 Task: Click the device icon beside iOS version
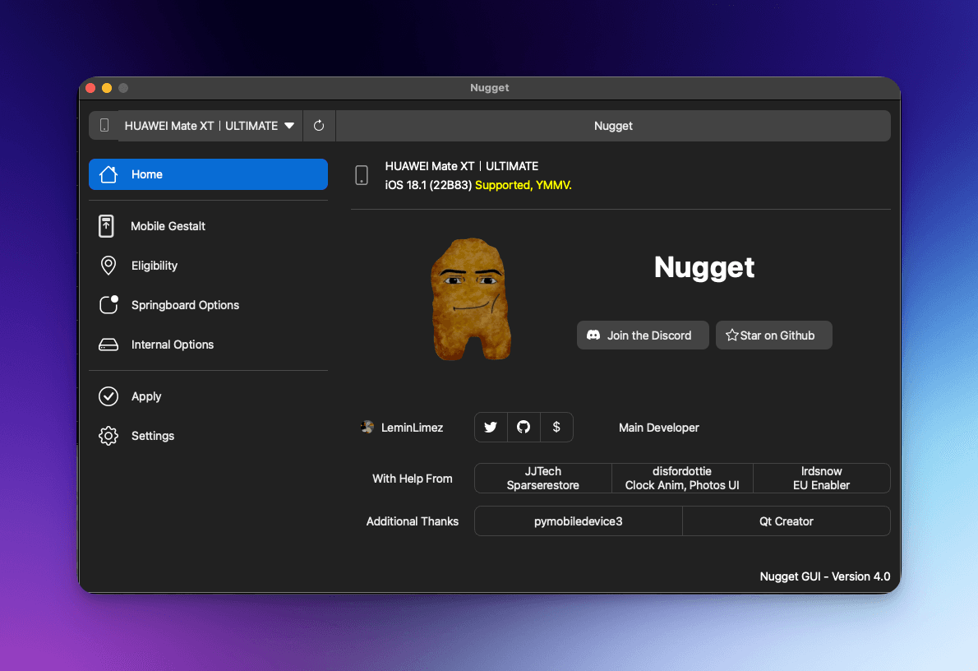click(x=362, y=175)
